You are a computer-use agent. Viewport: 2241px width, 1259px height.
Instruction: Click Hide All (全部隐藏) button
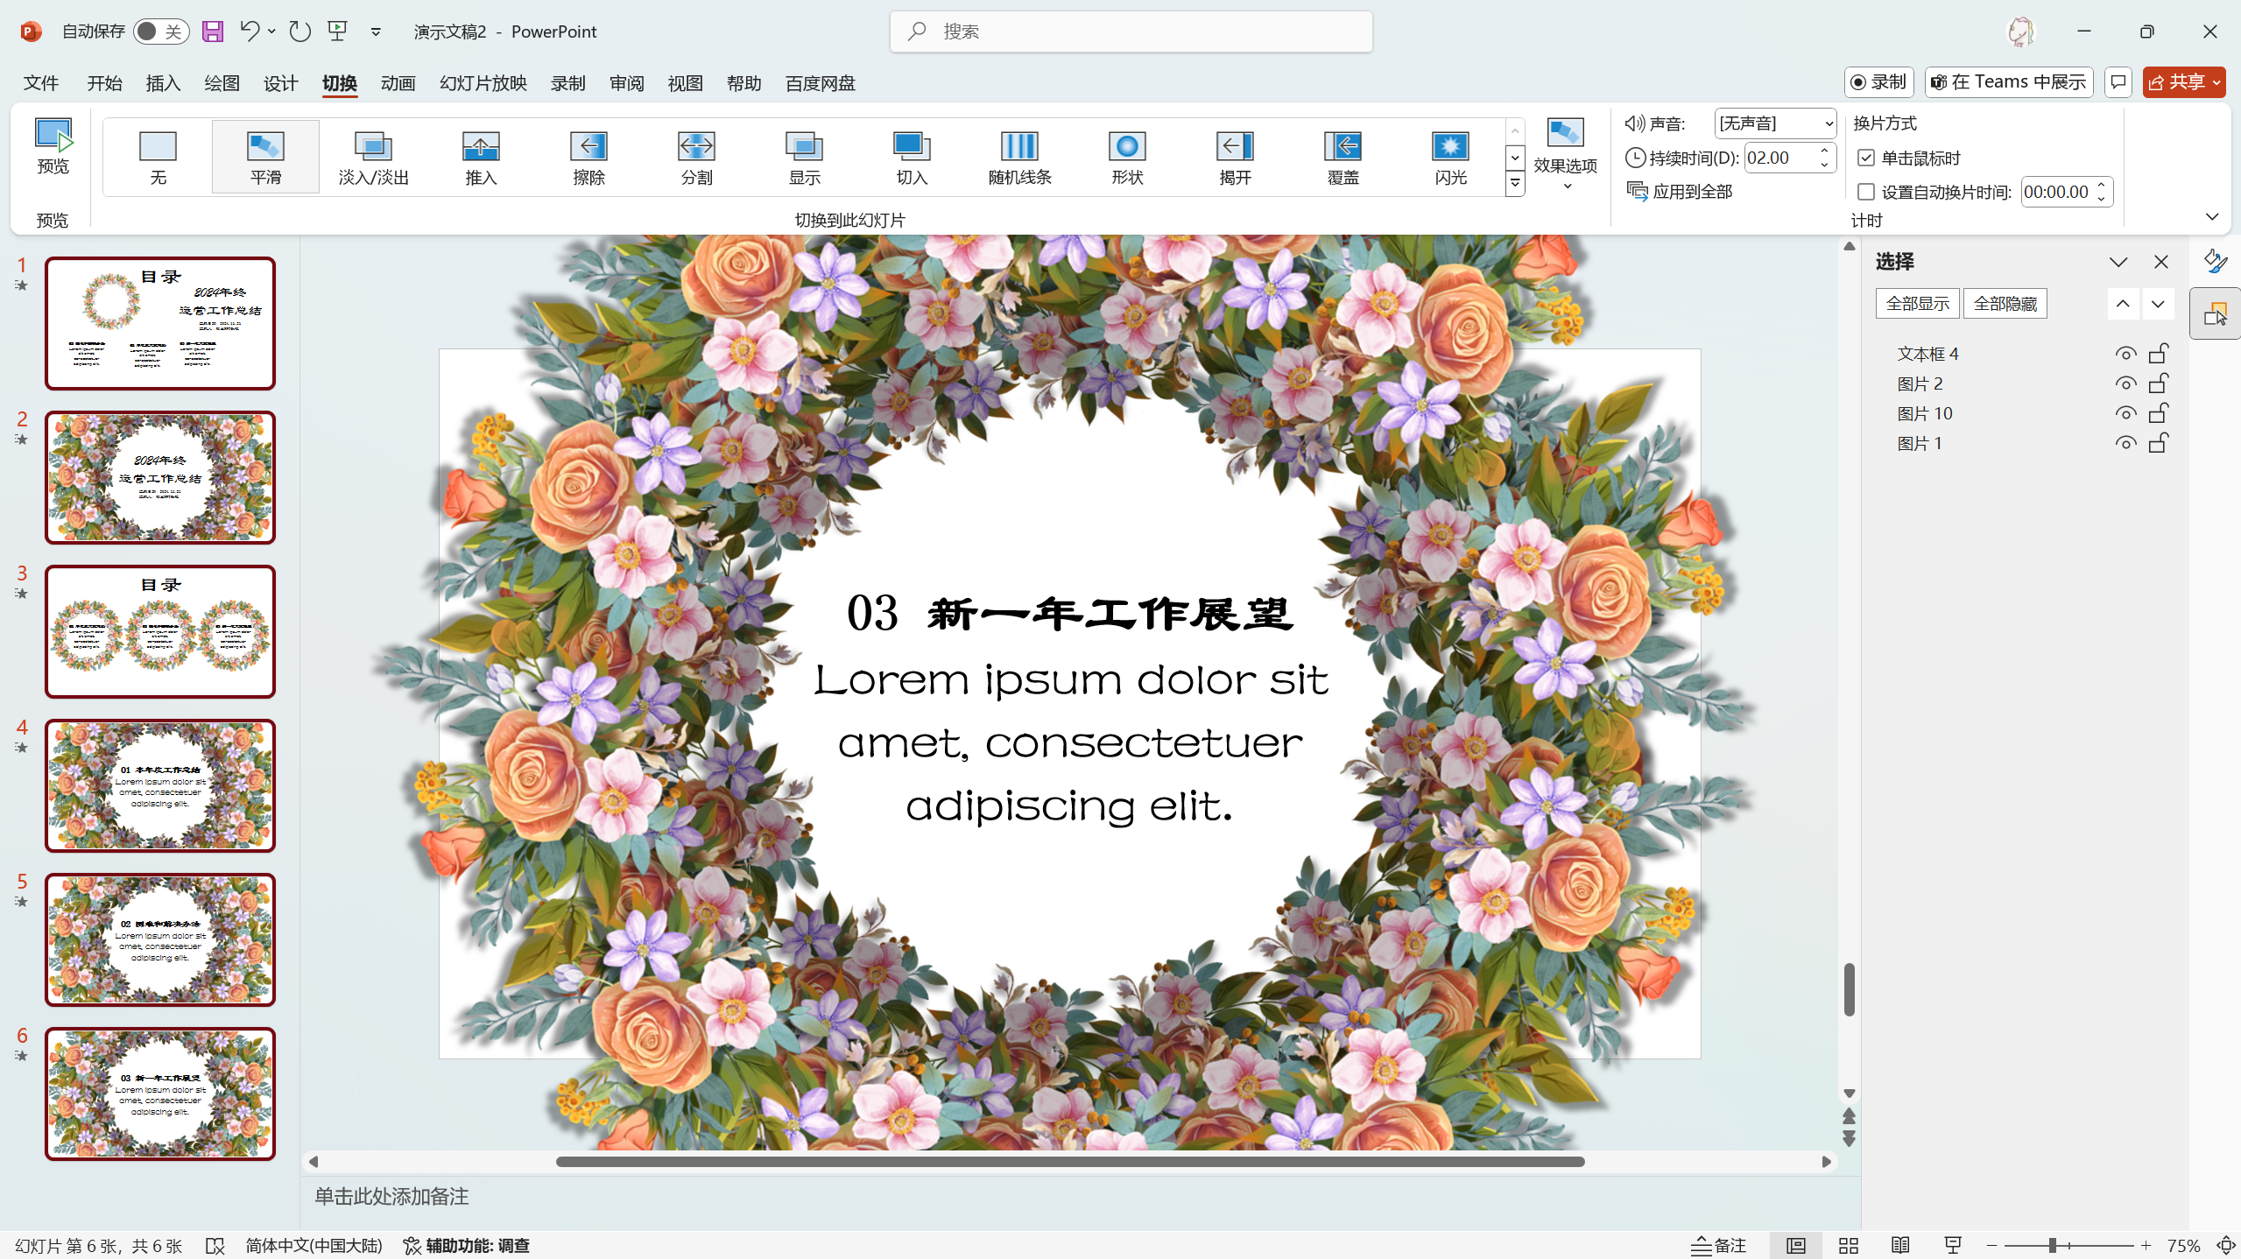(2005, 304)
